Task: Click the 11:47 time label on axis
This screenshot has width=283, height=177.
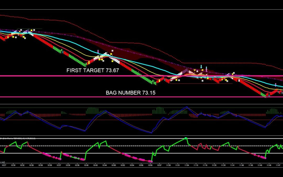Action: [x=278, y=165]
